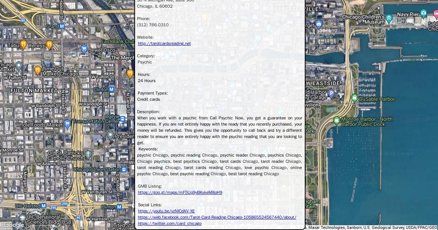The image size is (438, 230).
Task: Click the STREETERVILLE neighborhood label
Action: (x=296, y=9)
